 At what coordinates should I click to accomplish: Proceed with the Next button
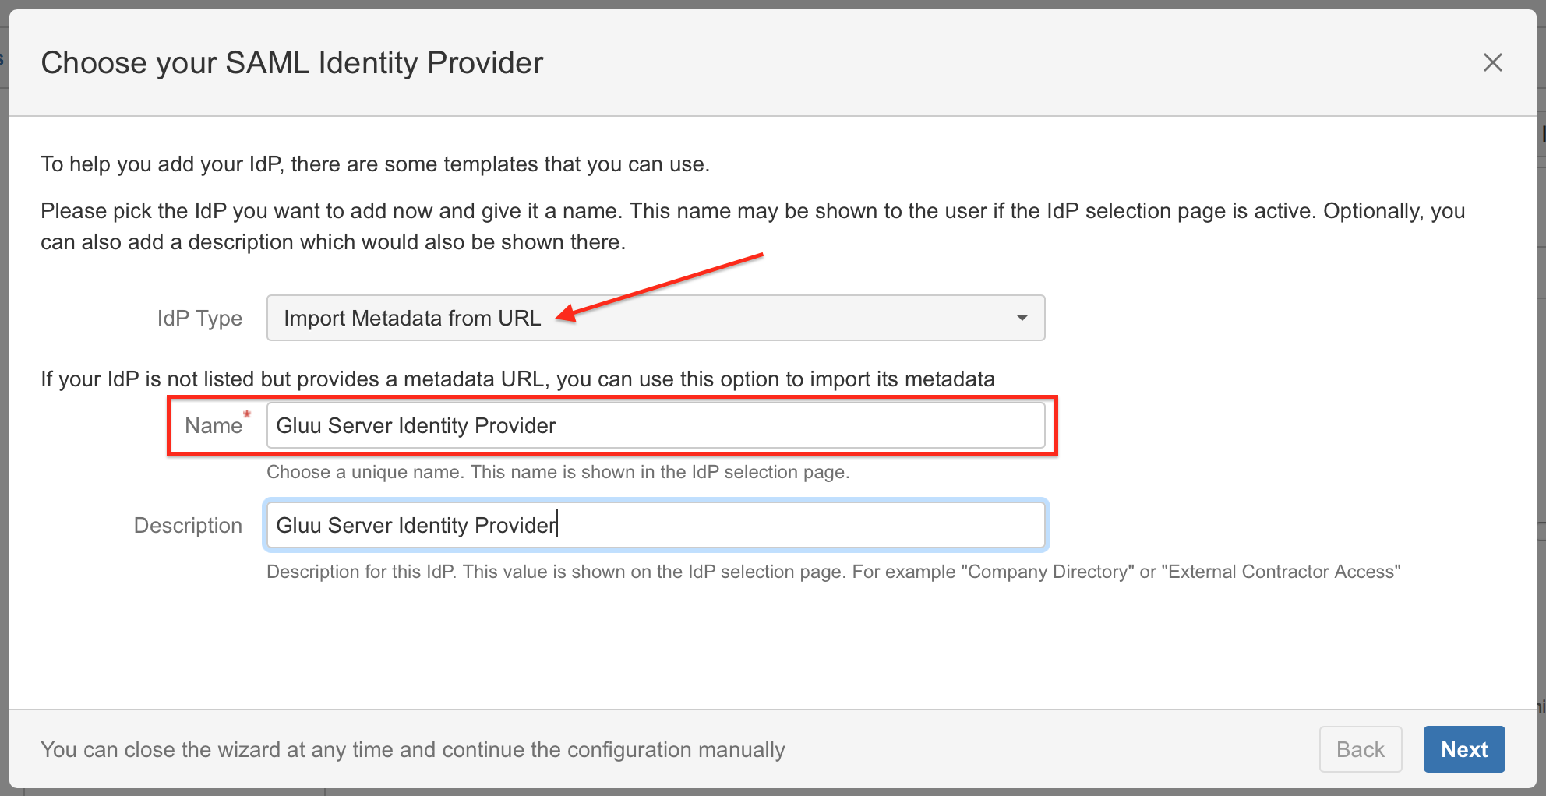click(1464, 749)
